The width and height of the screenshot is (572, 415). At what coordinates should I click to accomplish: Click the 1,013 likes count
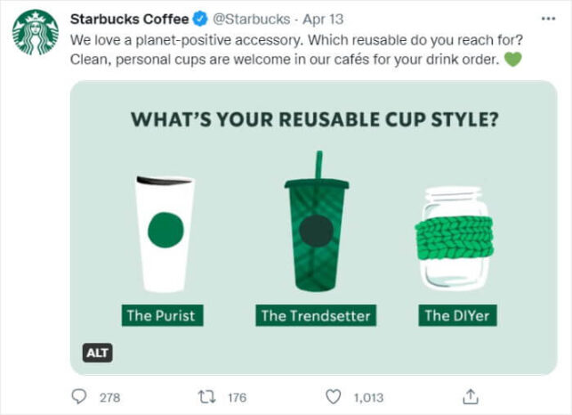point(367,396)
